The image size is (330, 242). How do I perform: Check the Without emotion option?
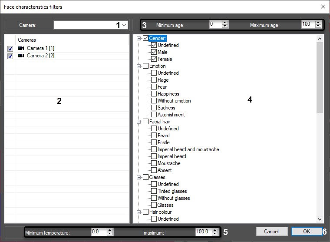(154, 101)
